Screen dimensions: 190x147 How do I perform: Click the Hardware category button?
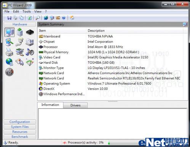pos(20,24)
